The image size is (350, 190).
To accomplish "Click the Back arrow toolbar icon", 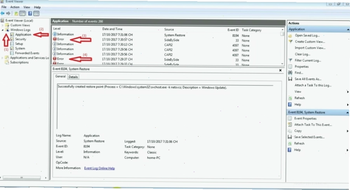I will click(3, 14).
